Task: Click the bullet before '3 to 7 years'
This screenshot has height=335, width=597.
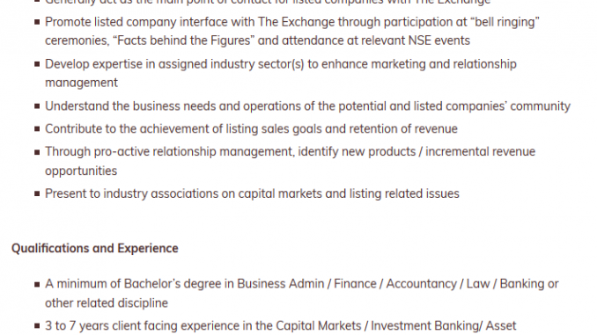Action: [37, 326]
